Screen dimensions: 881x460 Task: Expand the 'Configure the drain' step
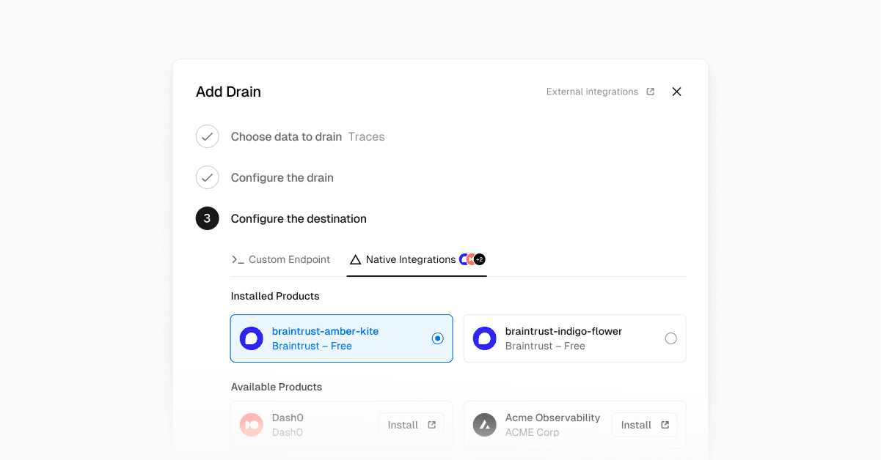(x=282, y=178)
